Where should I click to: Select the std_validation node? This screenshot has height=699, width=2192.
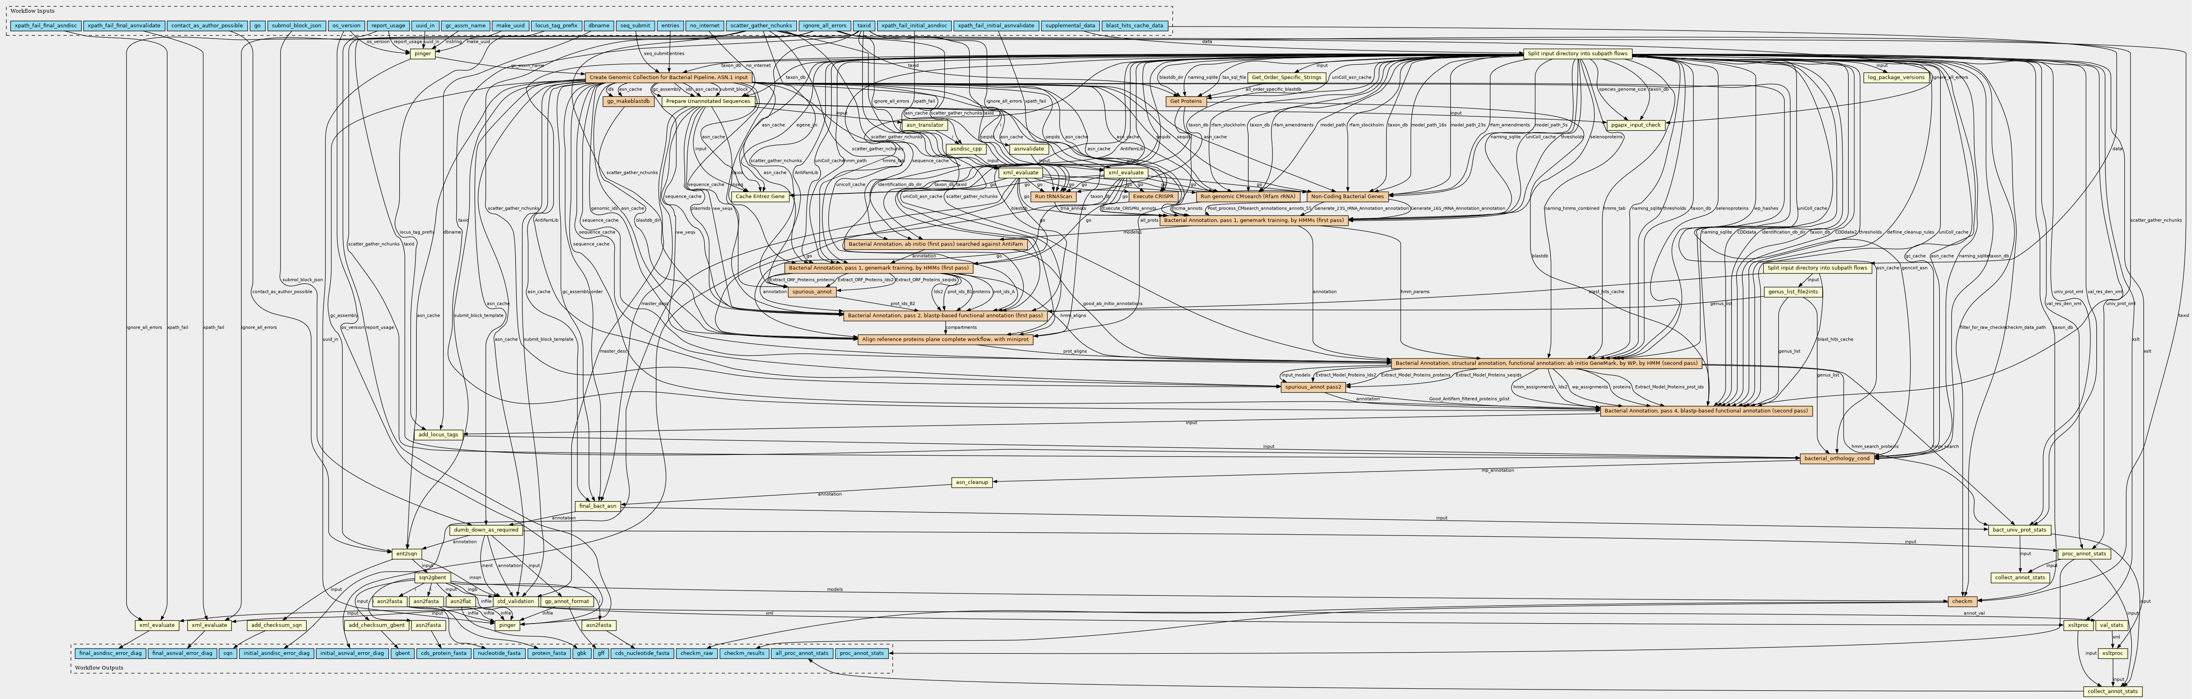point(516,602)
